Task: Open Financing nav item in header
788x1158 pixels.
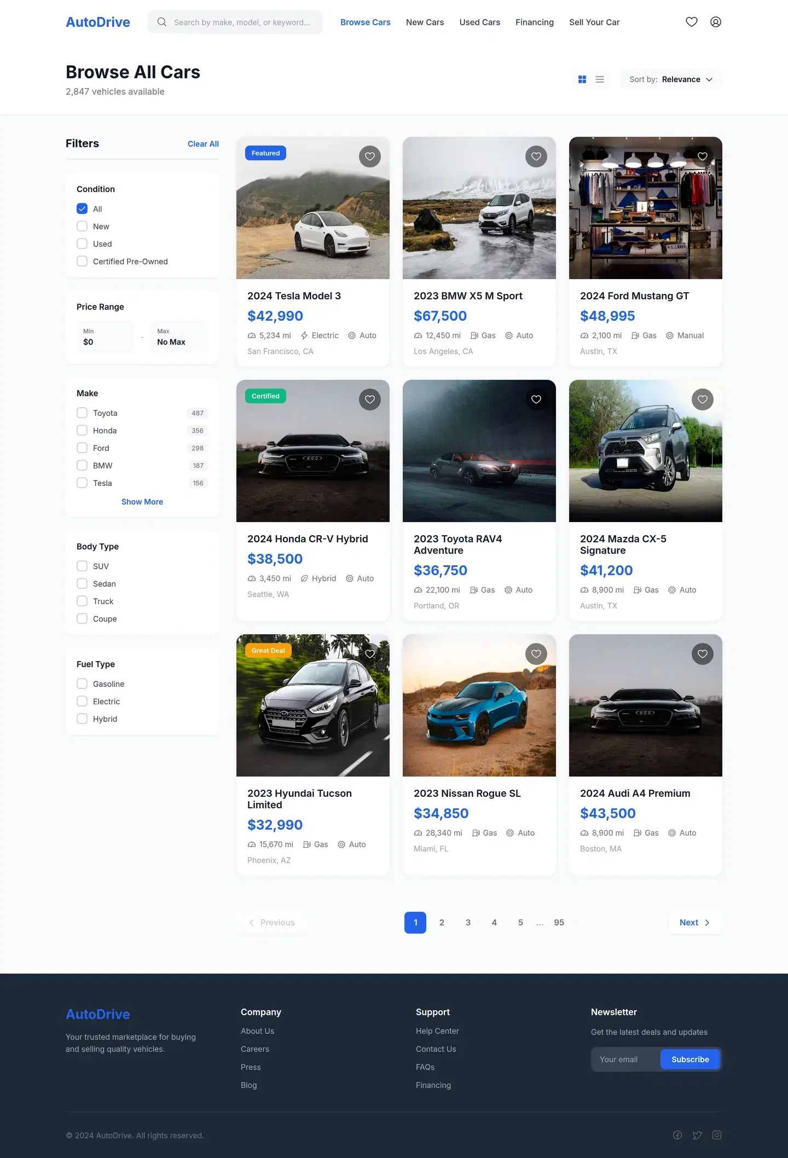Action: click(535, 22)
